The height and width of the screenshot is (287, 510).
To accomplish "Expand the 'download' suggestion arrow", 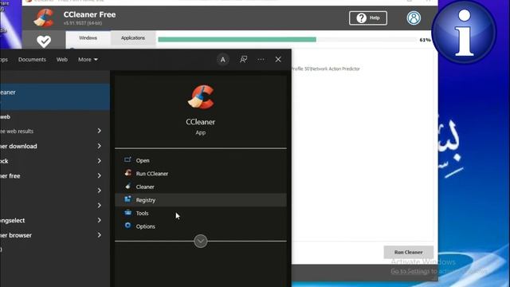I will point(99,146).
